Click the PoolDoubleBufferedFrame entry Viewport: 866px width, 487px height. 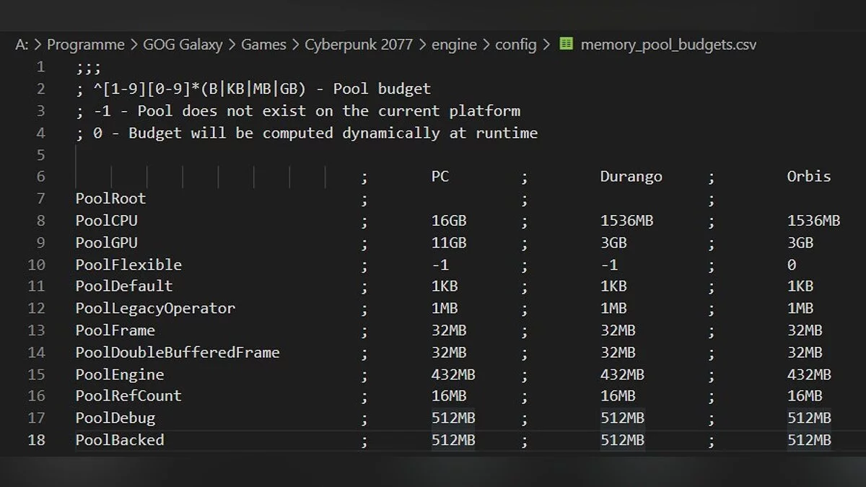178,352
